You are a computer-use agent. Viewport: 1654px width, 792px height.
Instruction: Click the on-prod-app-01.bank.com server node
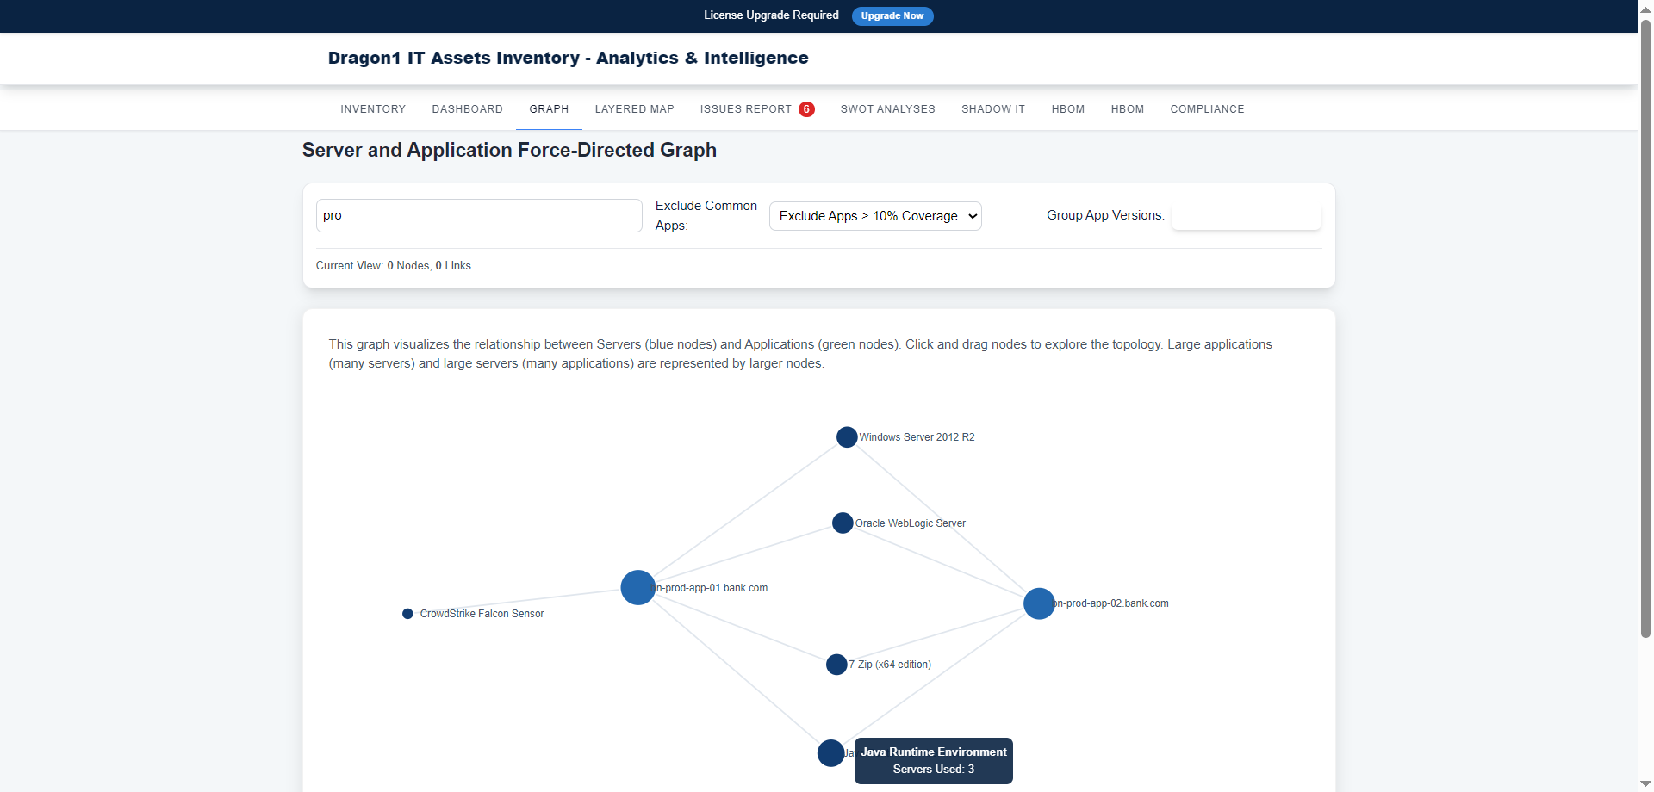pos(637,587)
